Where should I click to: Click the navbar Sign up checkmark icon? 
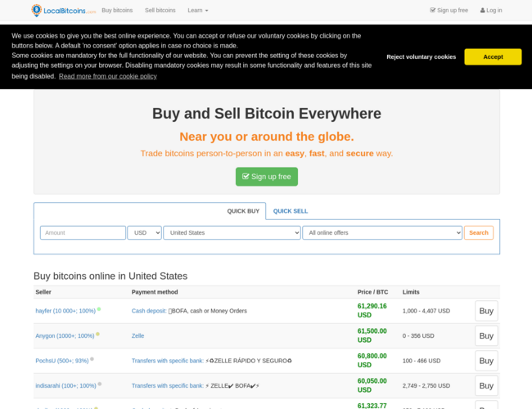433,10
